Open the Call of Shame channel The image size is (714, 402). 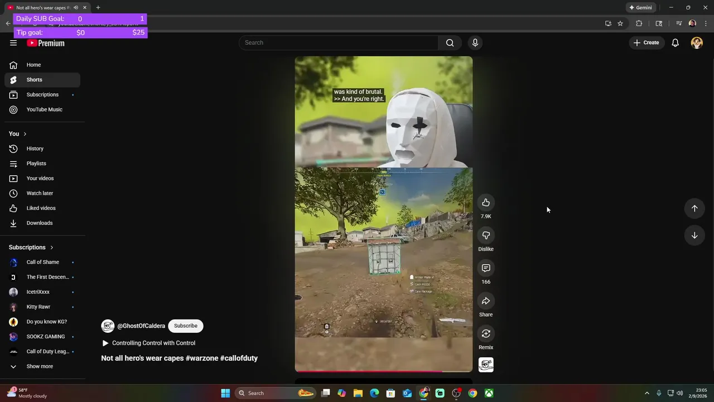42,262
